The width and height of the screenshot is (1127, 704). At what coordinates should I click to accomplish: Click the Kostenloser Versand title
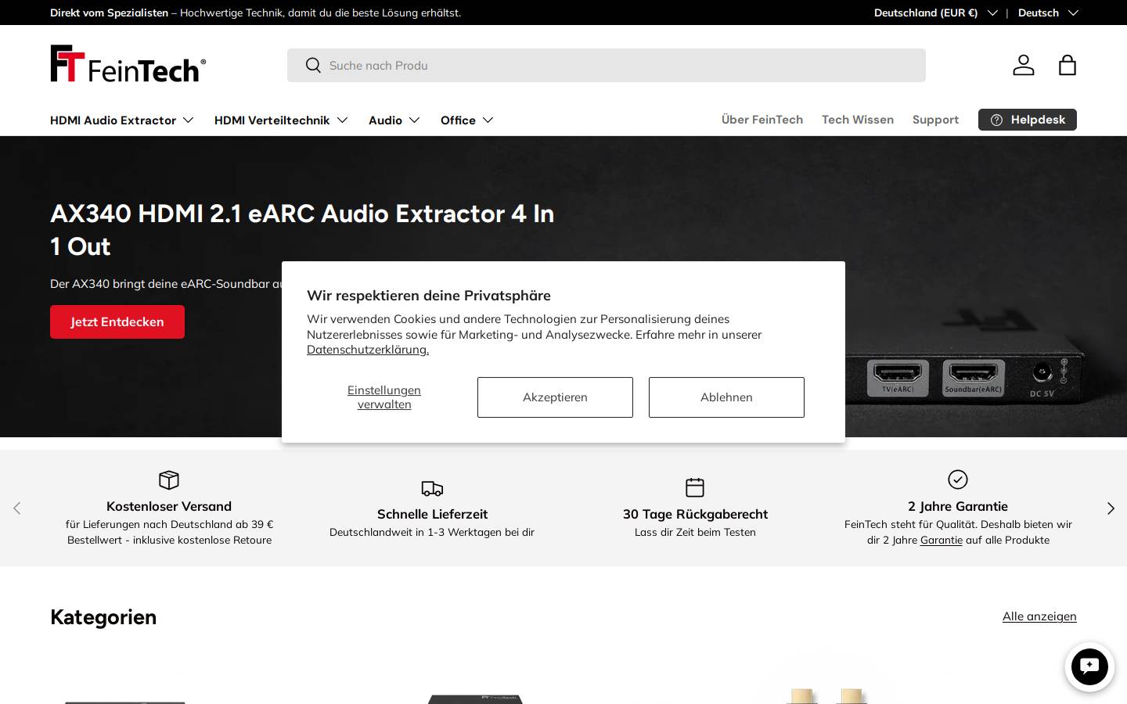[x=169, y=506]
